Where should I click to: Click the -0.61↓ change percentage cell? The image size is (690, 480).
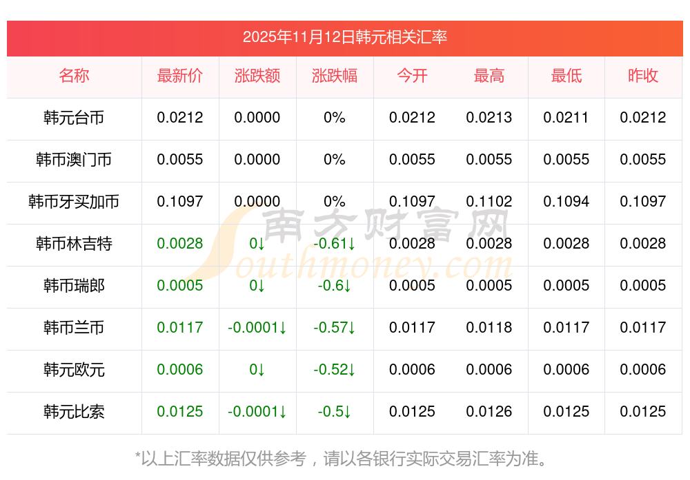click(335, 244)
